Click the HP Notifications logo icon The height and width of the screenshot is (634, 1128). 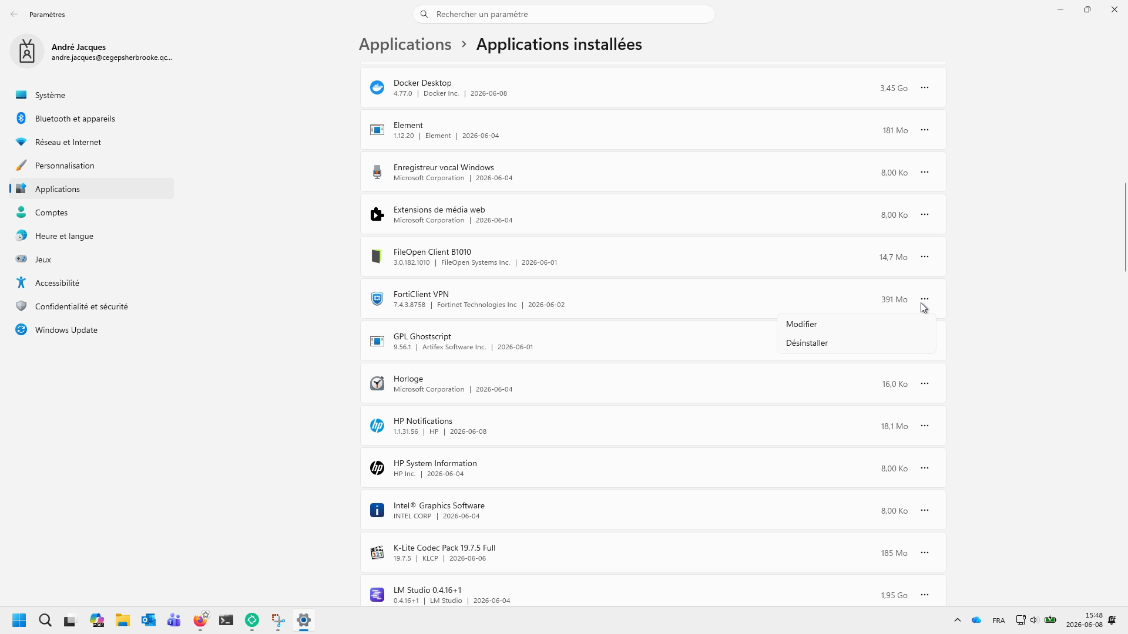377,426
